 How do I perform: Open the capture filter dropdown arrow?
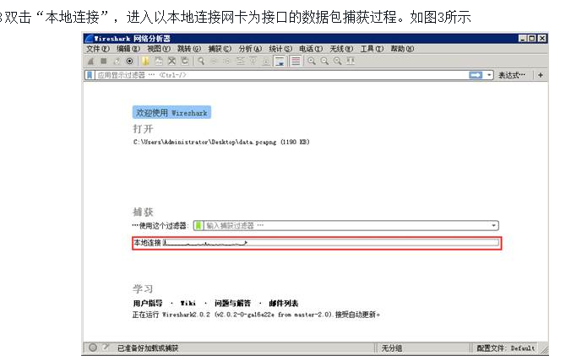click(494, 225)
